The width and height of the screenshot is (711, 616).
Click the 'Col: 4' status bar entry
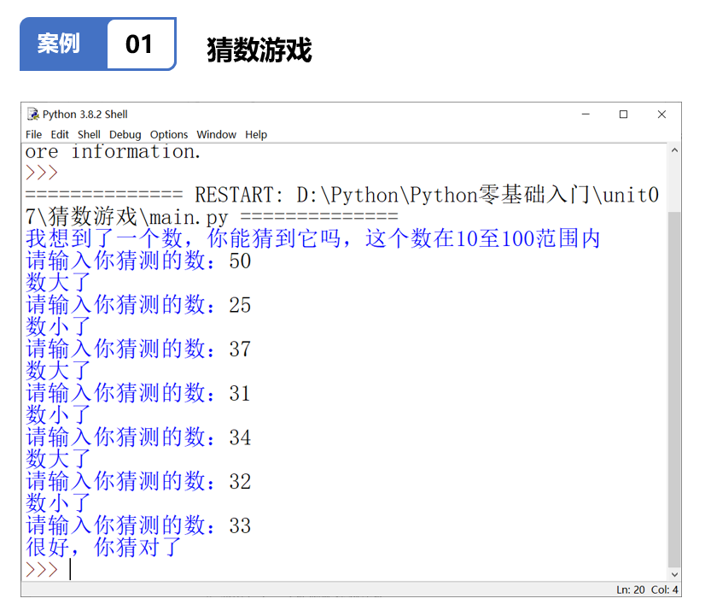664,590
